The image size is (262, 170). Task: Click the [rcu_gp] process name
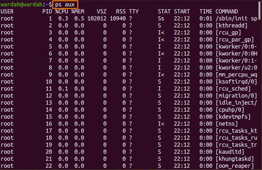(x=228, y=33)
